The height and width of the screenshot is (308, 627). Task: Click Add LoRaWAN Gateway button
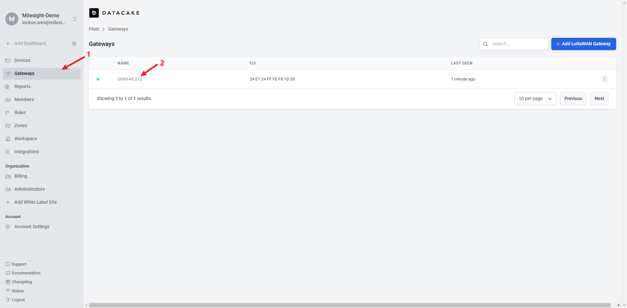(584, 44)
